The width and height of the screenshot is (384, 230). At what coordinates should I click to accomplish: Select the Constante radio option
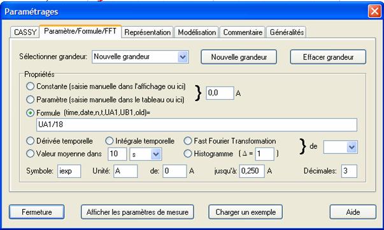pyautogui.click(x=30, y=86)
